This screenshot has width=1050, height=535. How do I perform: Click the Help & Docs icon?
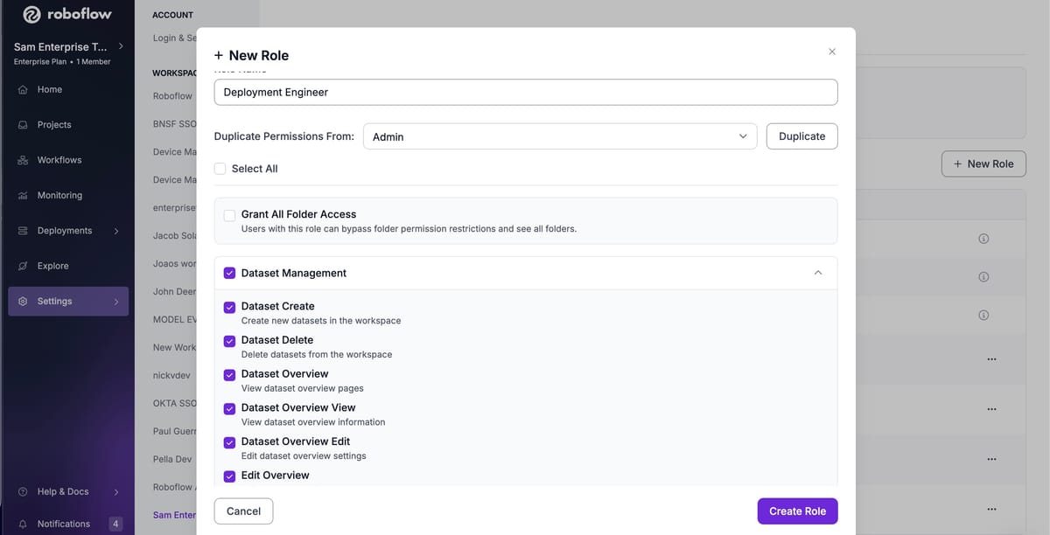(x=24, y=491)
